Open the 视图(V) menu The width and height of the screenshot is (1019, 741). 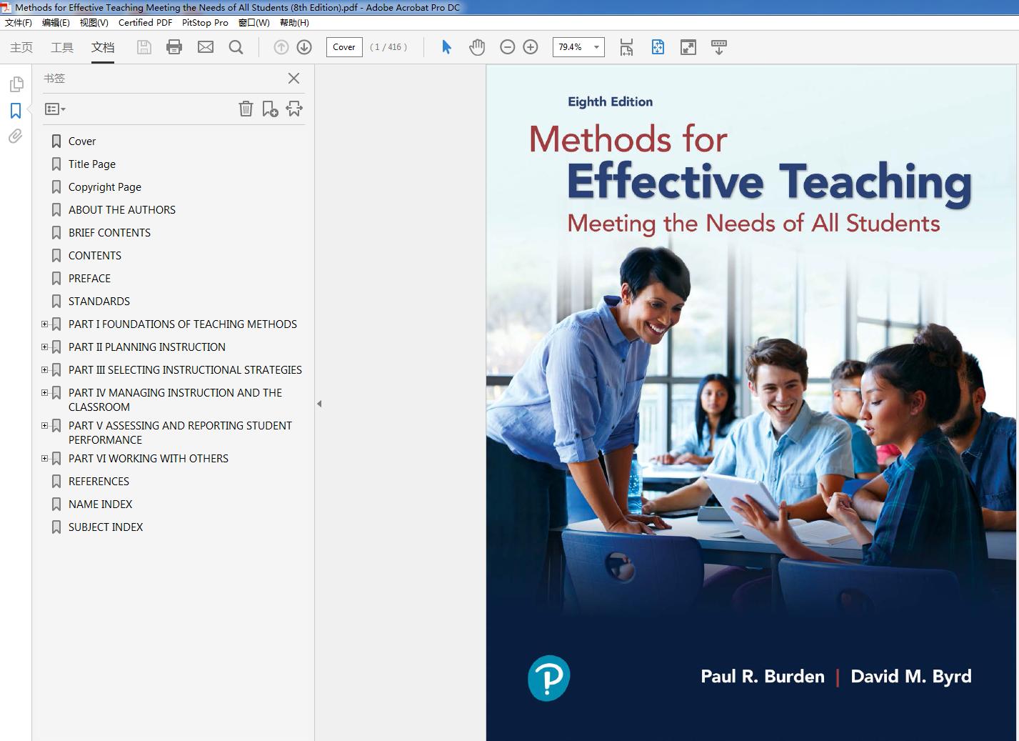coord(94,23)
